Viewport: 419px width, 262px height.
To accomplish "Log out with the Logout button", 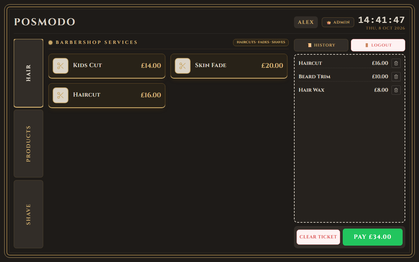I will pyautogui.click(x=378, y=45).
